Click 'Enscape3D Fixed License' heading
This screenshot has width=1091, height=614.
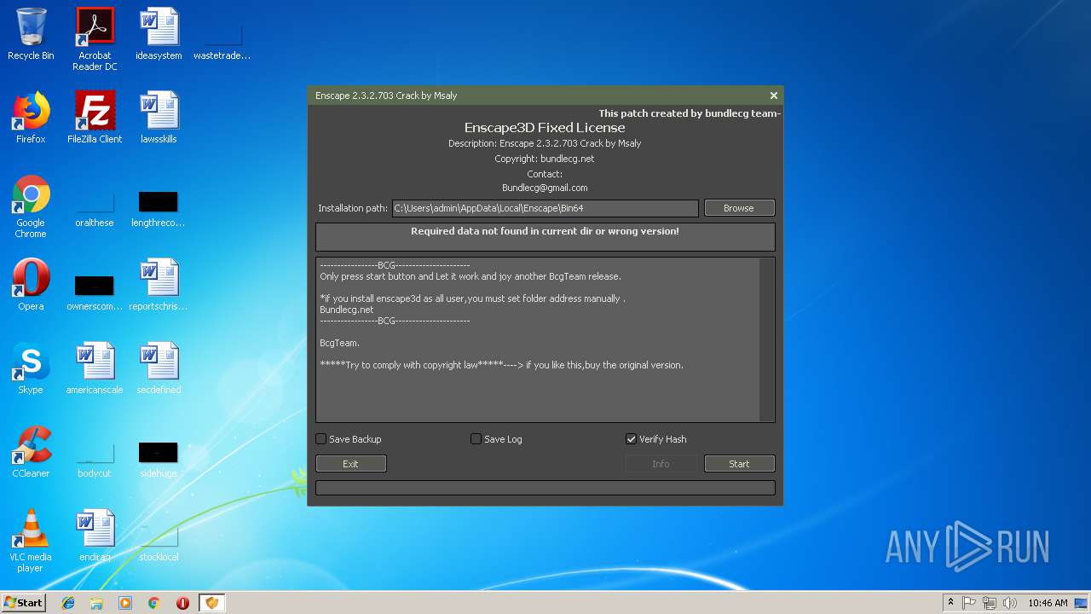[545, 128]
